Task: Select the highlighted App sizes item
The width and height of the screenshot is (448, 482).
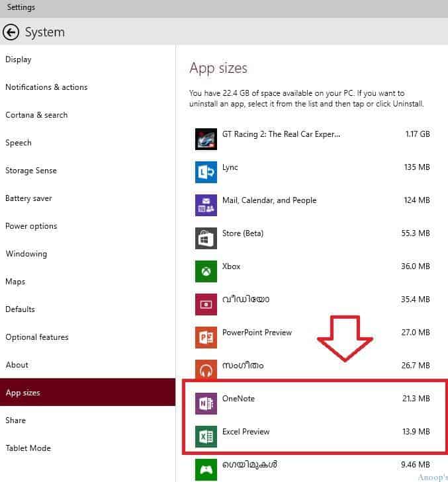Action: pos(88,392)
